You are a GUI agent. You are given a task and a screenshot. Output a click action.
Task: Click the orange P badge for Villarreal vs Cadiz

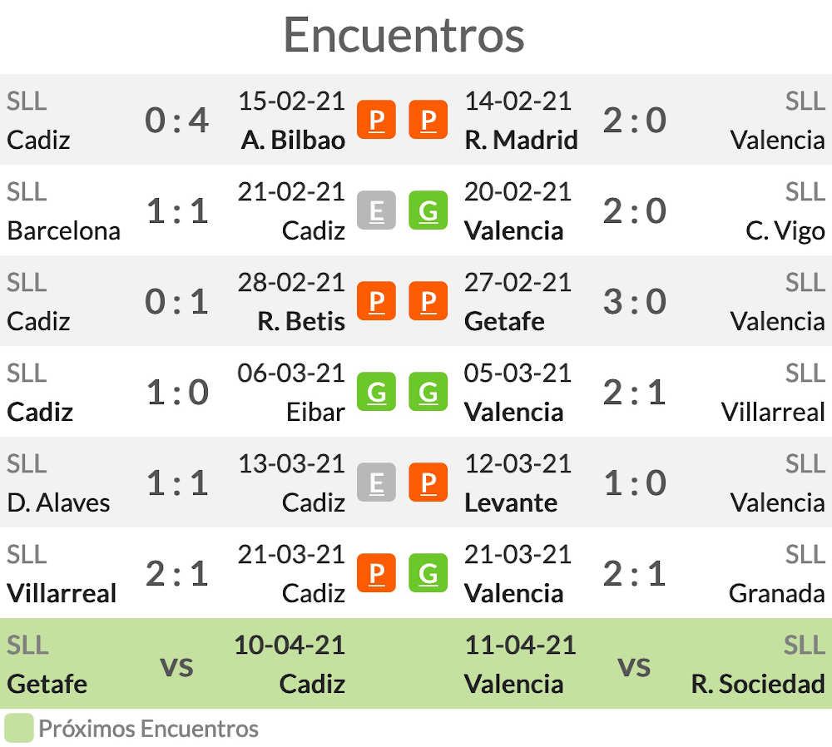pyautogui.click(x=376, y=573)
